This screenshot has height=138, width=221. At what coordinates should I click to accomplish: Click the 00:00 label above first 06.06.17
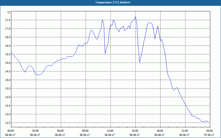pyautogui.click(x=11, y=131)
